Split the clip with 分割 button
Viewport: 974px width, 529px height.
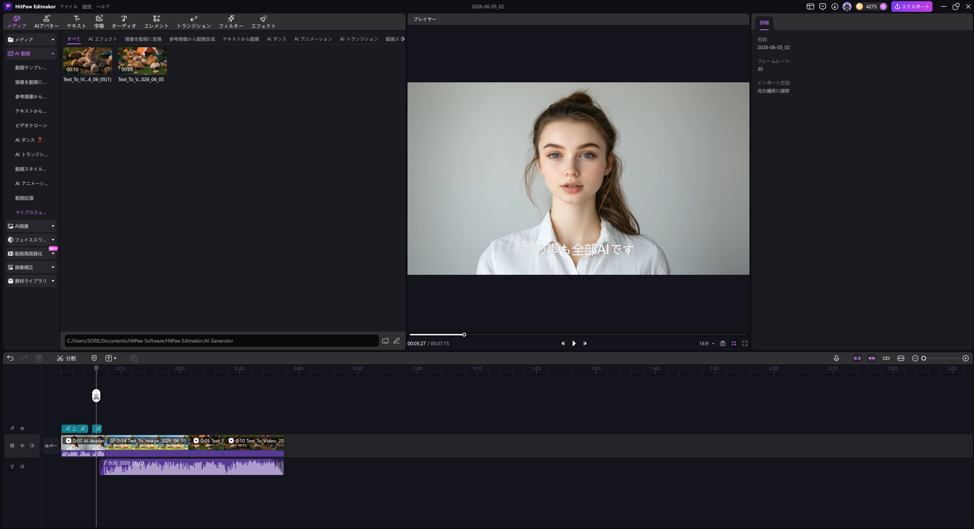[x=67, y=358]
